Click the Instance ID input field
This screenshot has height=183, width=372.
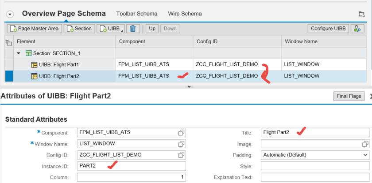click(x=131, y=166)
